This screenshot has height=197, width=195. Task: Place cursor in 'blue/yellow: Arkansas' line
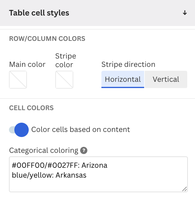click(49, 175)
